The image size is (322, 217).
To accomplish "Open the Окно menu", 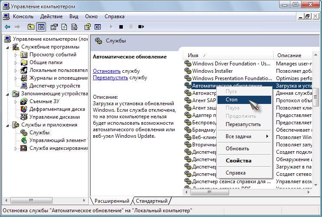I will click(92, 16).
